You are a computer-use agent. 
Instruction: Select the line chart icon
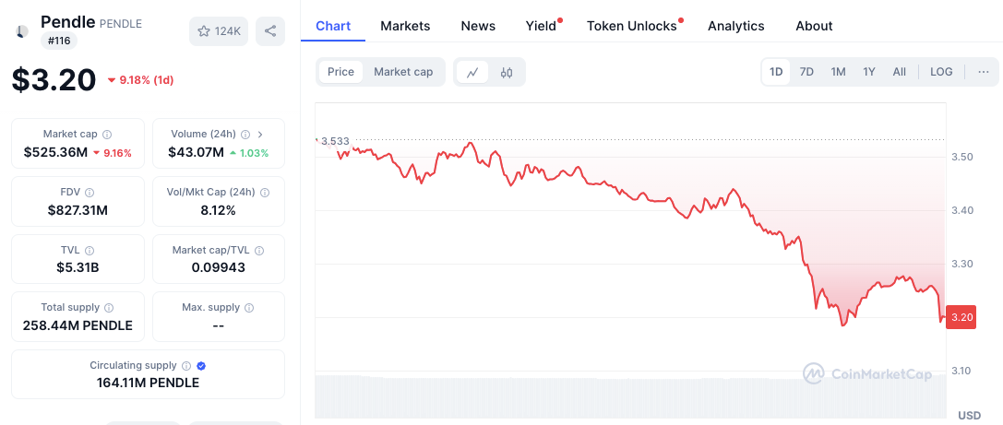click(x=472, y=72)
